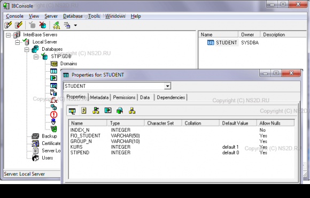
Task: Collapse the InterBase Servers tree node
Action: click(8, 35)
